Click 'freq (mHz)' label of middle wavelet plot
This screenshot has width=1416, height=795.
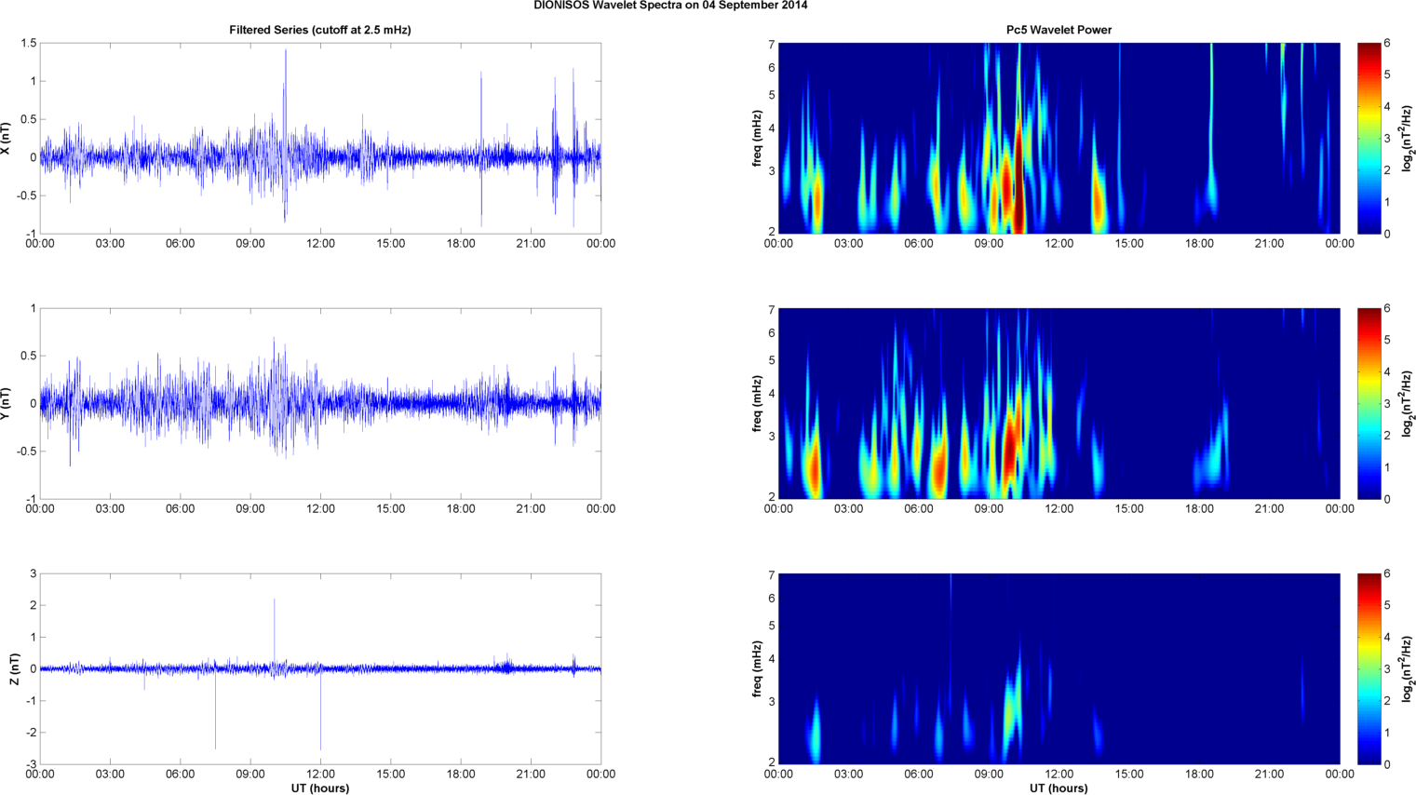pyautogui.click(x=758, y=403)
